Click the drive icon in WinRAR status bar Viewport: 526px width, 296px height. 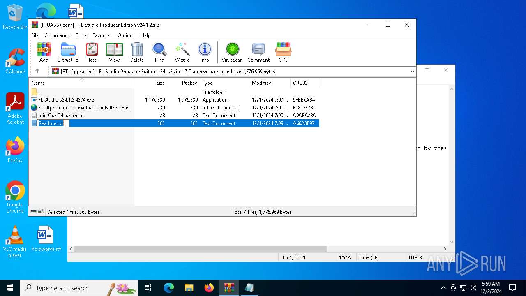pyautogui.click(x=33, y=212)
